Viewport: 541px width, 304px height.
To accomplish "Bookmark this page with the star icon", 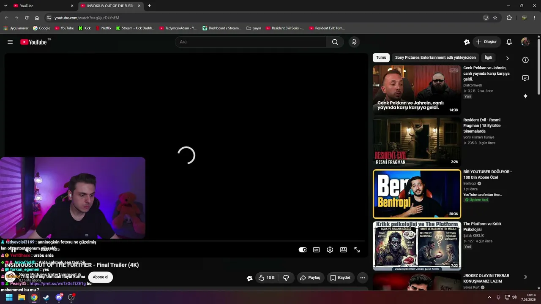I will [x=495, y=18].
